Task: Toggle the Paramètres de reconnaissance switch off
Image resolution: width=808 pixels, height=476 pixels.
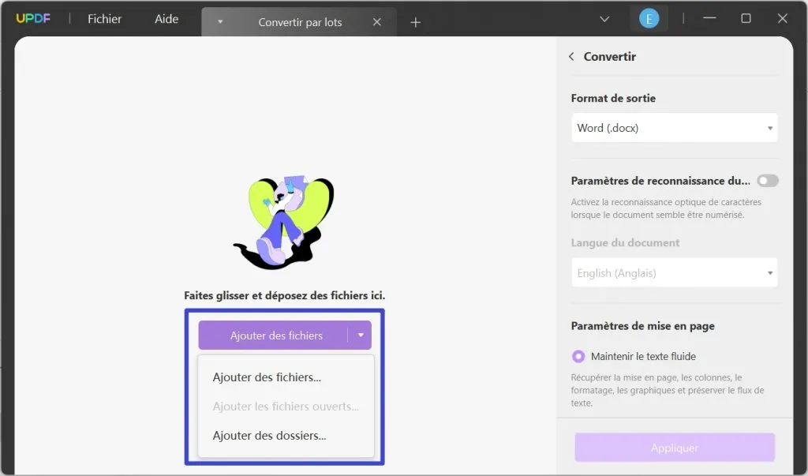Action: [x=766, y=180]
